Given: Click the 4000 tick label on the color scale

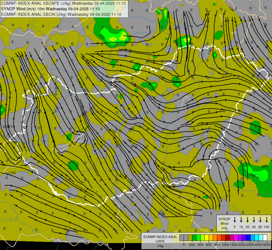Looking at the screenshot, I should 259,245.
